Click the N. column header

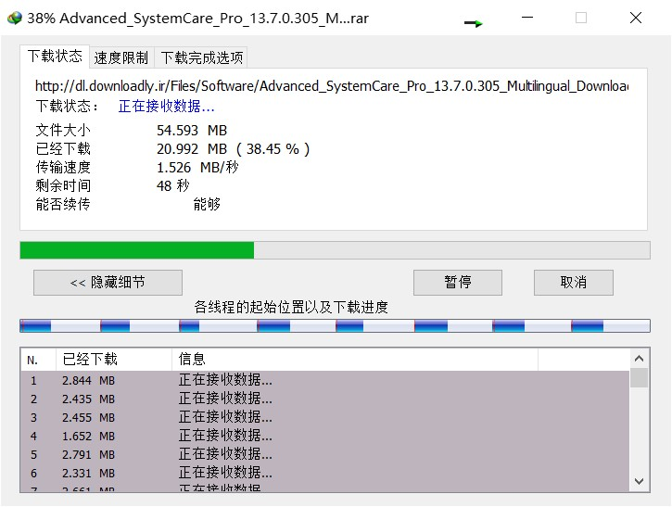tap(38, 360)
